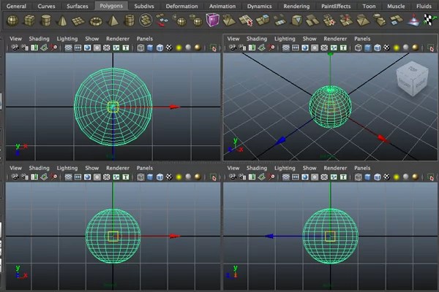439x292 pixels.
Task: Toggle the field chart in the side-view panel
Action: (x=324, y=177)
